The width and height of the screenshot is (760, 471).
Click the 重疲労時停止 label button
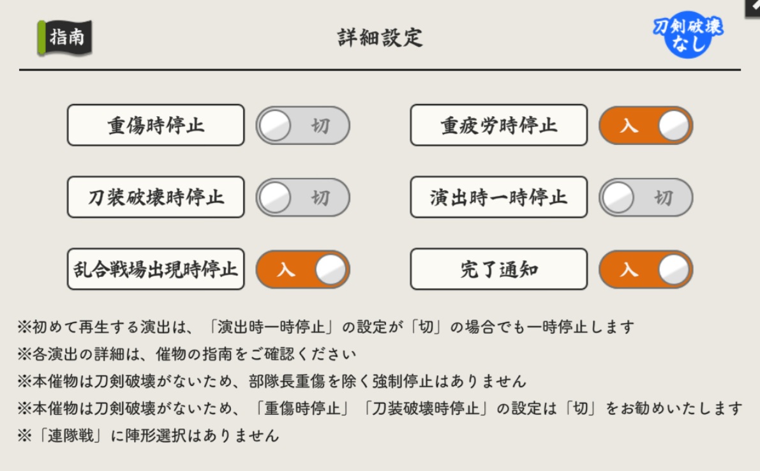click(499, 125)
